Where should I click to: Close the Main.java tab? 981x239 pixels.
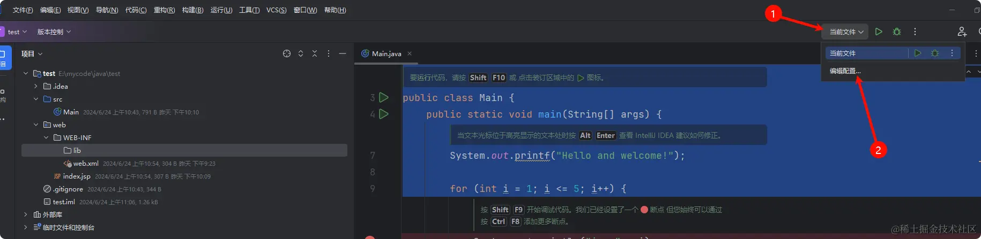(x=410, y=53)
